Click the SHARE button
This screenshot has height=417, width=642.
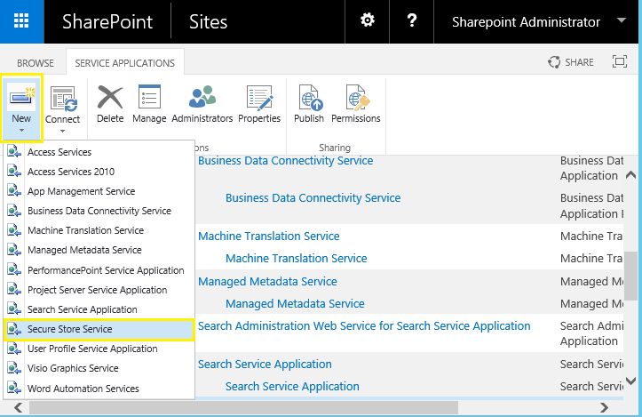tap(571, 62)
